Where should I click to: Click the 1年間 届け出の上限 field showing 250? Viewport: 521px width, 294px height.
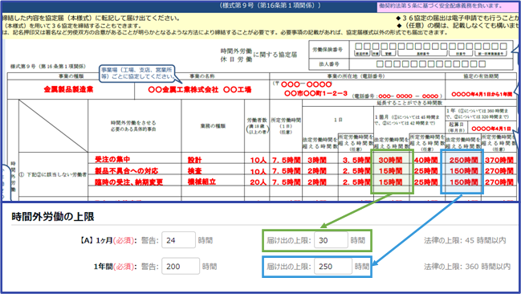coord(333,266)
